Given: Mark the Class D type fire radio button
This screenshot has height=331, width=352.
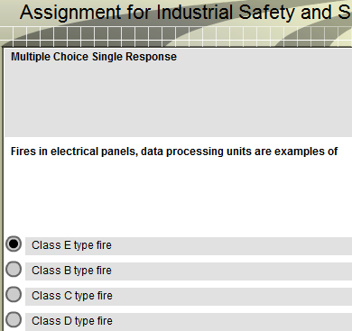Looking at the screenshot, I should [14, 319].
